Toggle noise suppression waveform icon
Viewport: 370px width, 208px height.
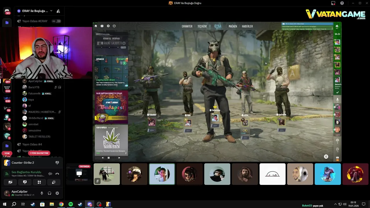tap(50, 174)
